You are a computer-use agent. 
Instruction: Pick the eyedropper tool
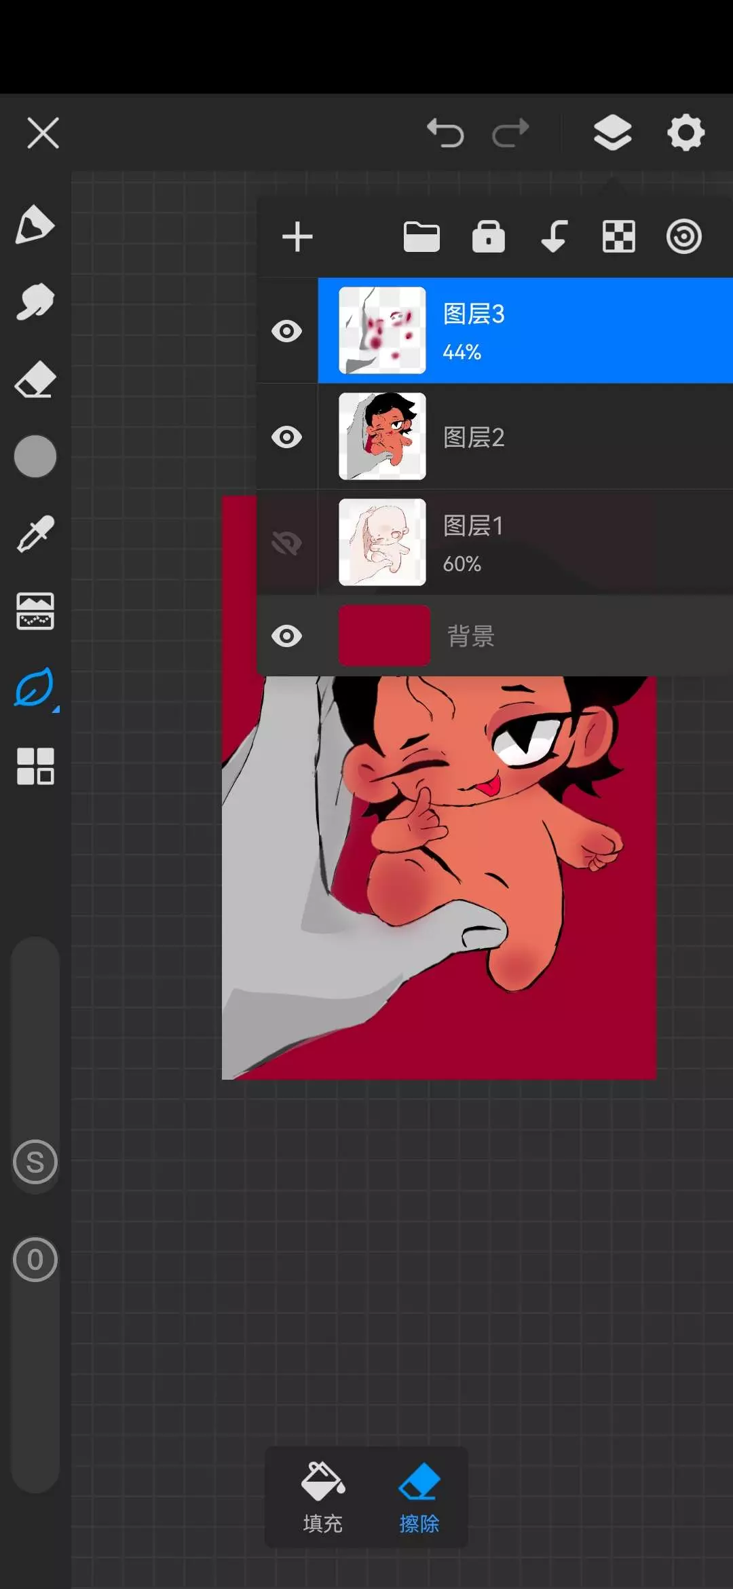click(x=35, y=534)
